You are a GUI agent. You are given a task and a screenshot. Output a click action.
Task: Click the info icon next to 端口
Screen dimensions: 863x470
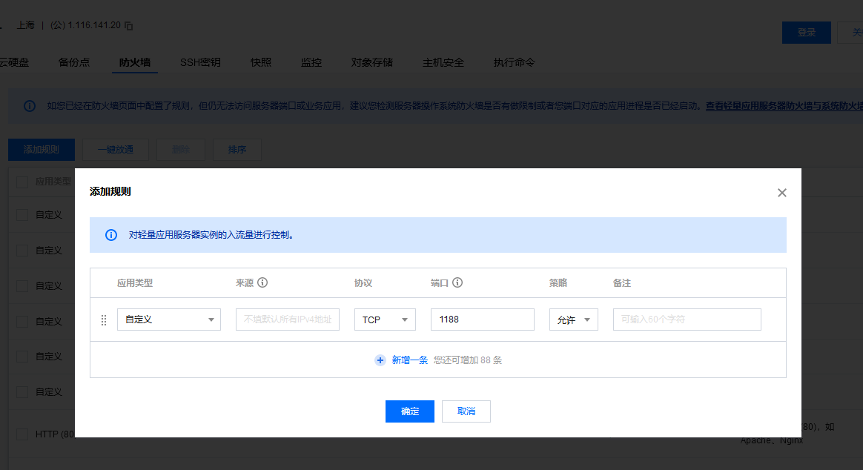[x=457, y=282]
